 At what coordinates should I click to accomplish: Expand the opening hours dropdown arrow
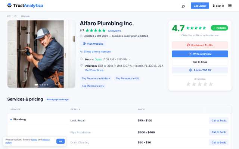click(130, 59)
